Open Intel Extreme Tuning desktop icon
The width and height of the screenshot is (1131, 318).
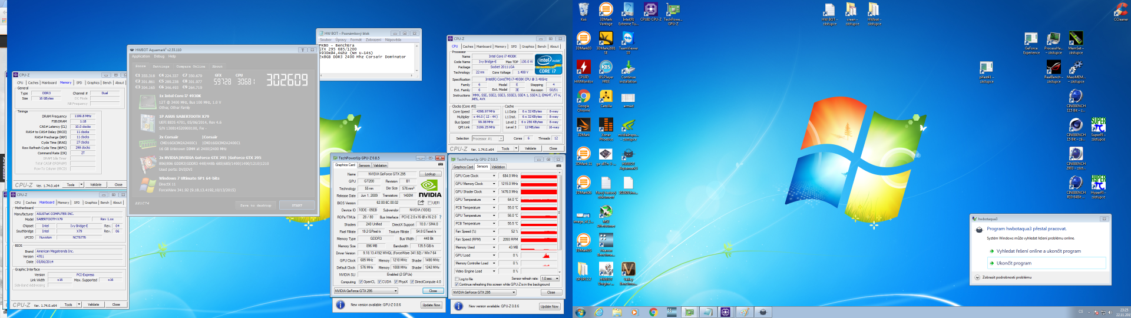(x=628, y=14)
